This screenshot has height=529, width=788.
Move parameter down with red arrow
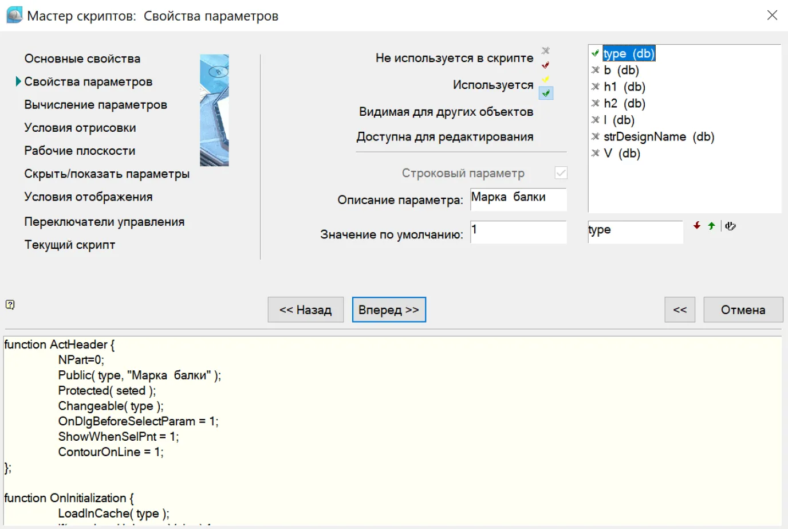tap(697, 226)
